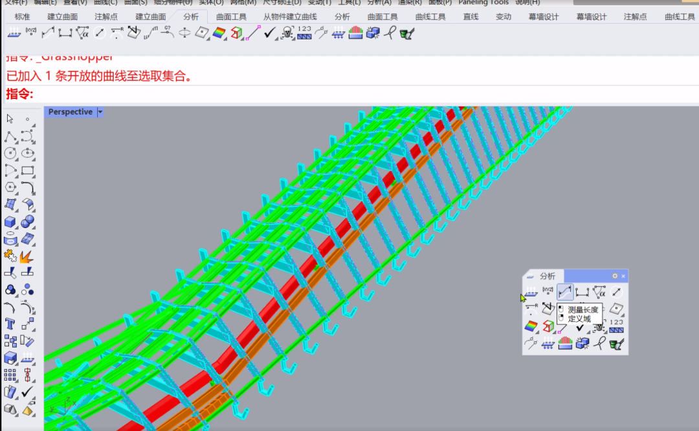Select the Circle tool in left sidebar
Image resolution: width=699 pixels, height=431 pixels.
tap(11, 154)
